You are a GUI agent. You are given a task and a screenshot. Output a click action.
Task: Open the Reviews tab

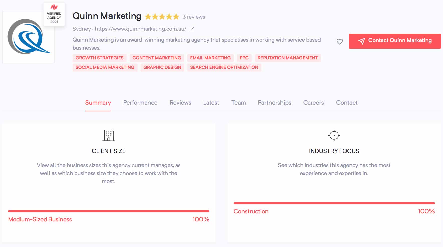tap(180, 103)
